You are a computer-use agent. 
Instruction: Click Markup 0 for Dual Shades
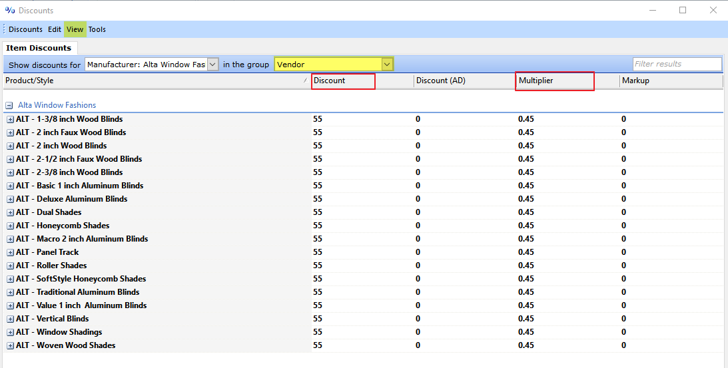[623, 212]
